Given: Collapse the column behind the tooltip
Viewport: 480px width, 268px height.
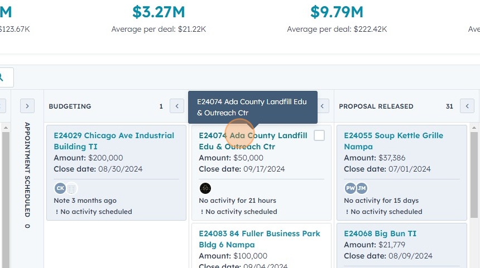Looking at the screenshot, I should [323, 106].
